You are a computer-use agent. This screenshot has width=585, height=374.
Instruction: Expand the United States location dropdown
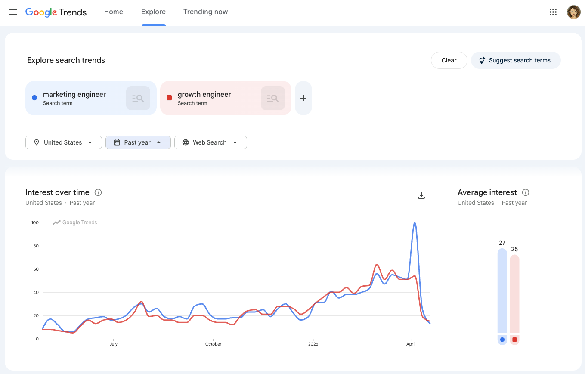point(63,142)
